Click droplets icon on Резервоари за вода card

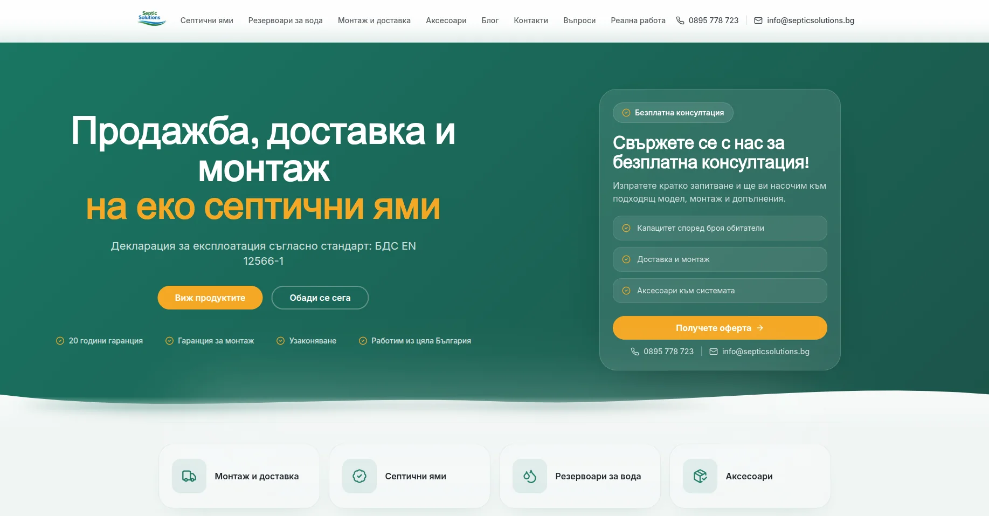click(x=530, y=476)
